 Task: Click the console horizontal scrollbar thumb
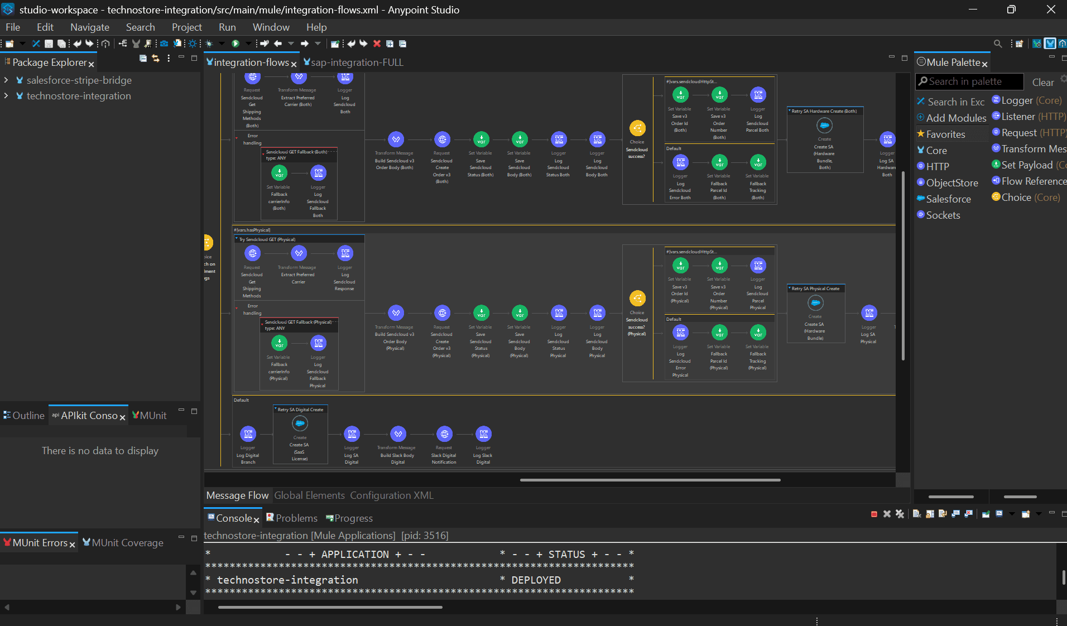tap(330, 607)
